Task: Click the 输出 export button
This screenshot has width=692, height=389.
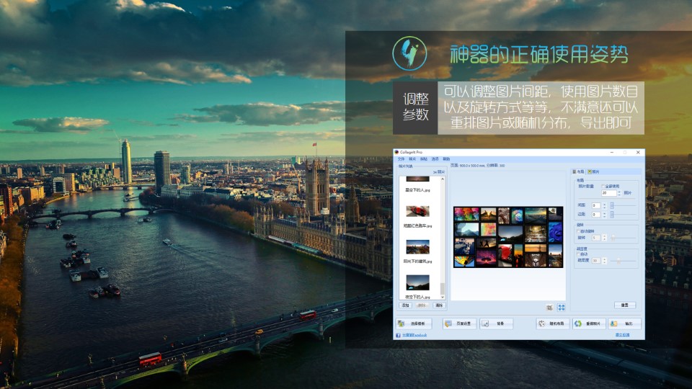Action: [x=624, y=323]
